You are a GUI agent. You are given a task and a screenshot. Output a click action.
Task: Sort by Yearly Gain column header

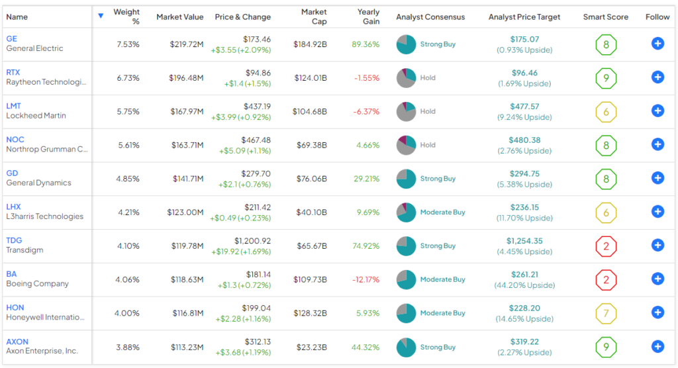368,17
